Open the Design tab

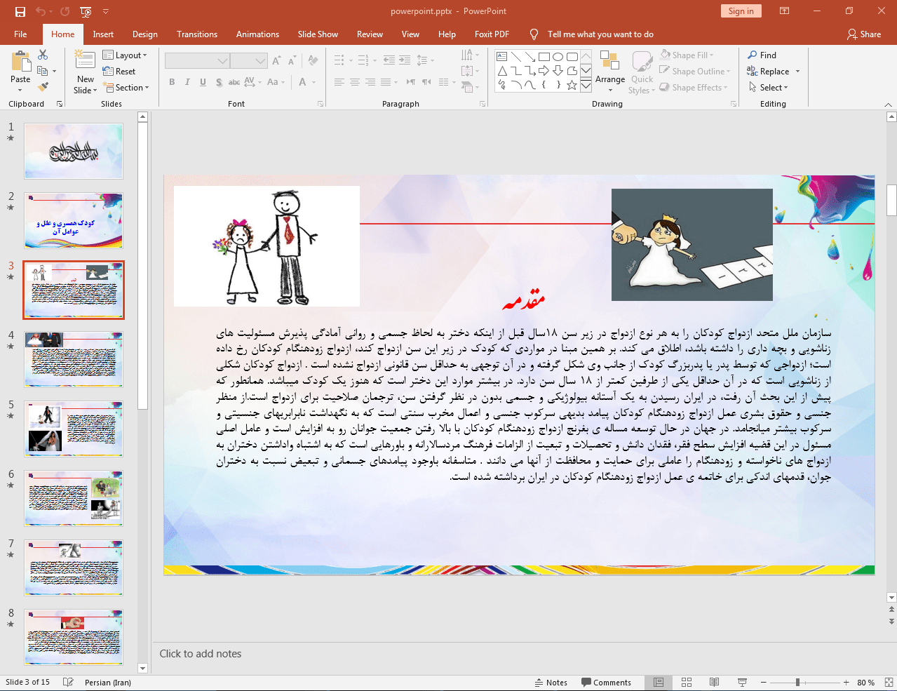145,34
